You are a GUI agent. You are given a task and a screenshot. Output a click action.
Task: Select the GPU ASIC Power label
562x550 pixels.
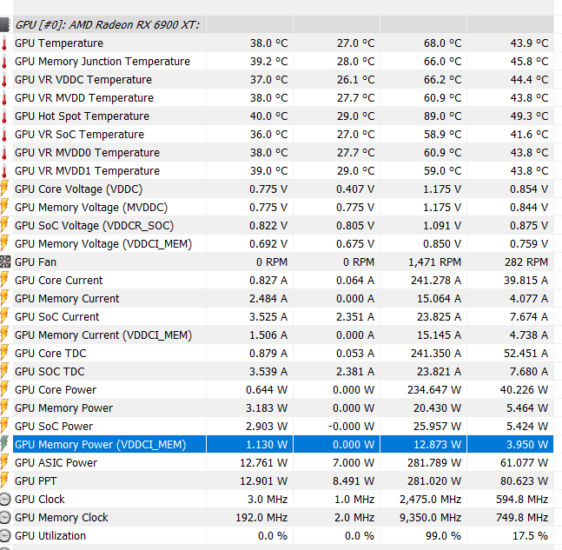click(56, 462)
